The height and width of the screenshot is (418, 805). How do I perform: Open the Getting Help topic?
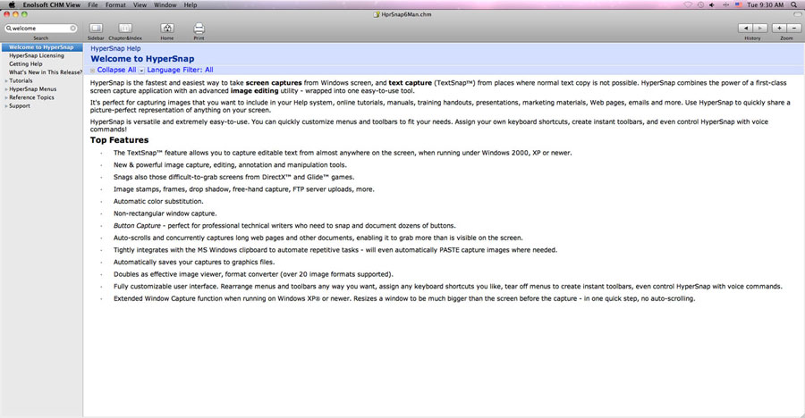coord(26,64)
